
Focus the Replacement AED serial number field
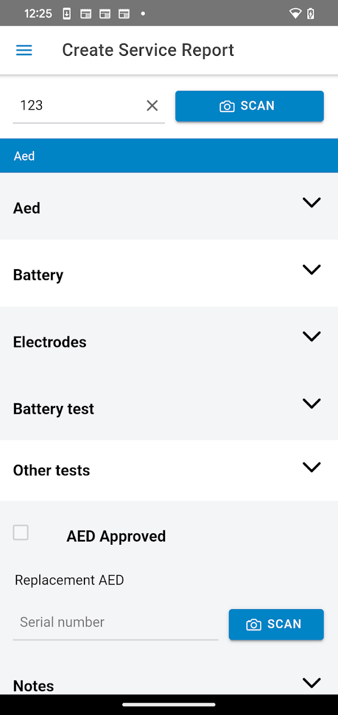point(115,622)
